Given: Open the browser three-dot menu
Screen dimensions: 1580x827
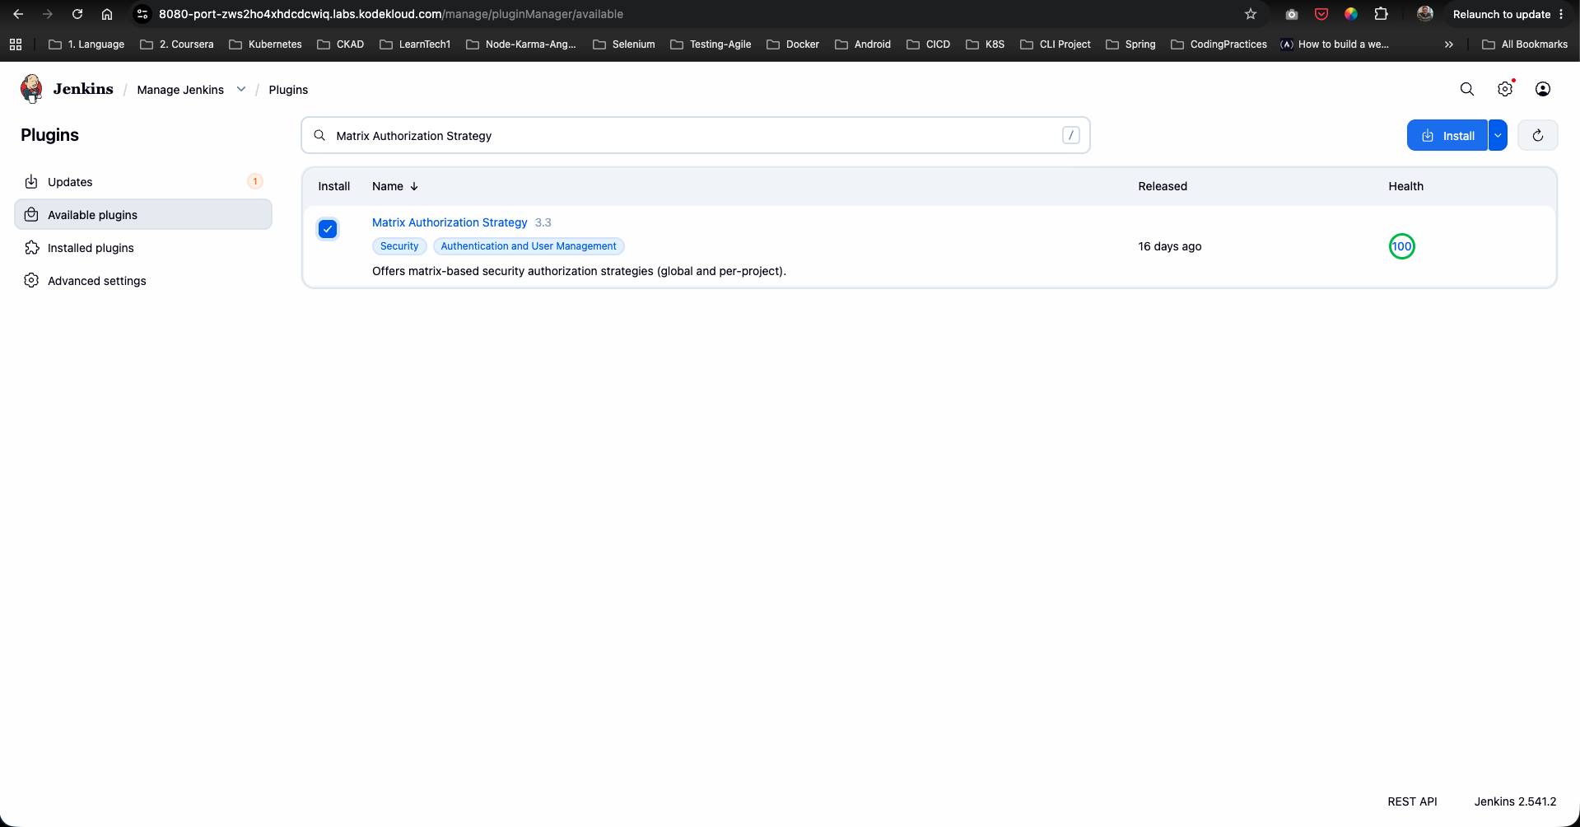Looking at the screenshot, I should click(x=1561, y=14).
